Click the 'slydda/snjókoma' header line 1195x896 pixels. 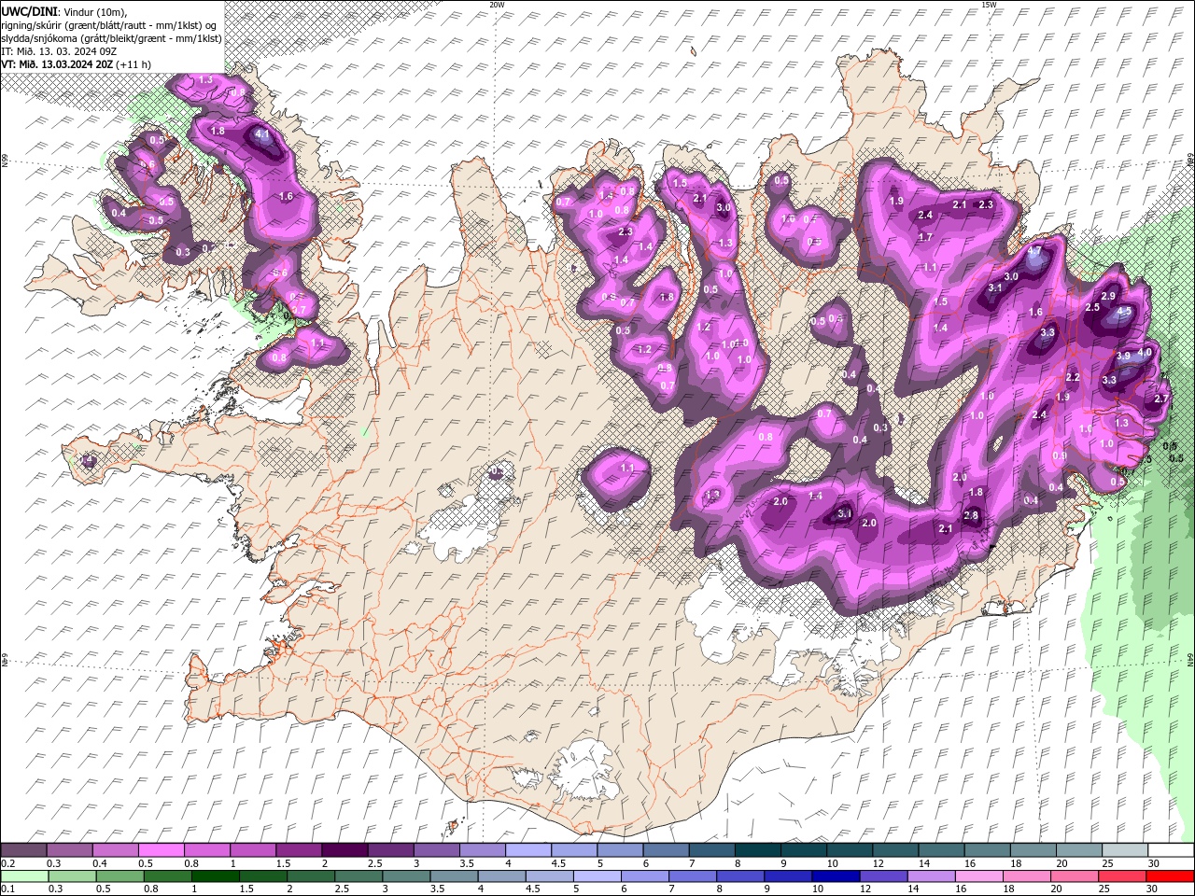pos(111,38)
